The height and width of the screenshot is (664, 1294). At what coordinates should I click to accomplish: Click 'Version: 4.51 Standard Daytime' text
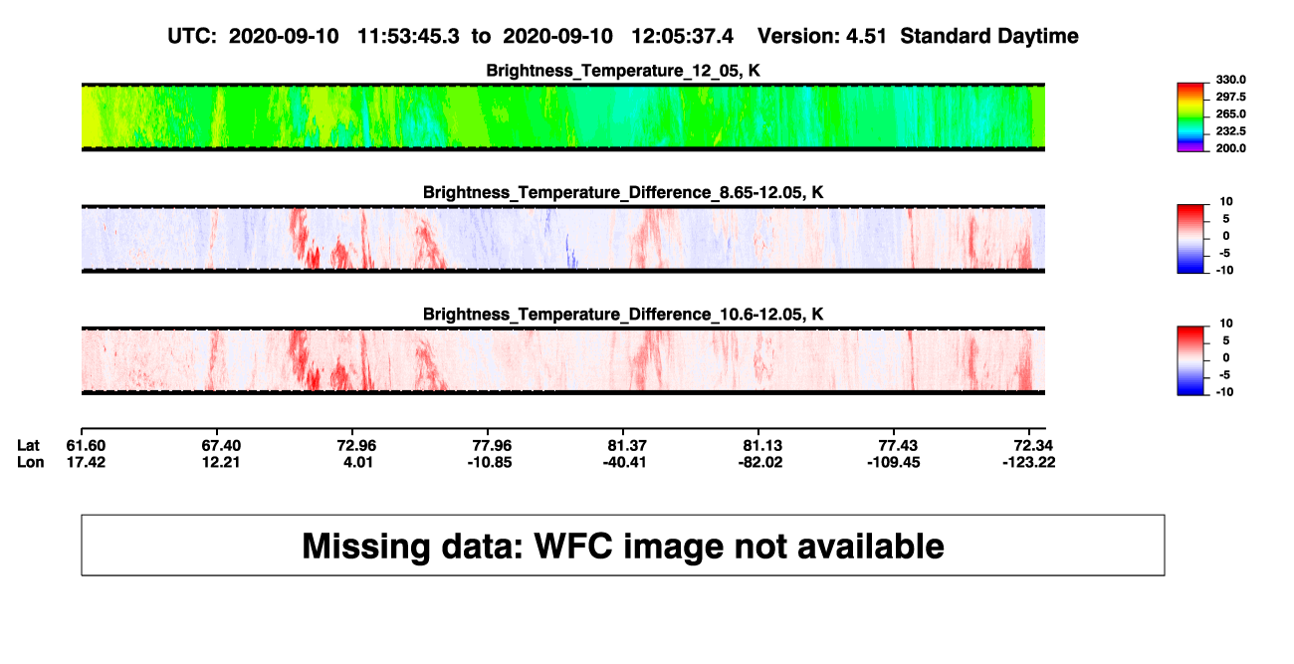pyautogui.click(x=918, y=36)
